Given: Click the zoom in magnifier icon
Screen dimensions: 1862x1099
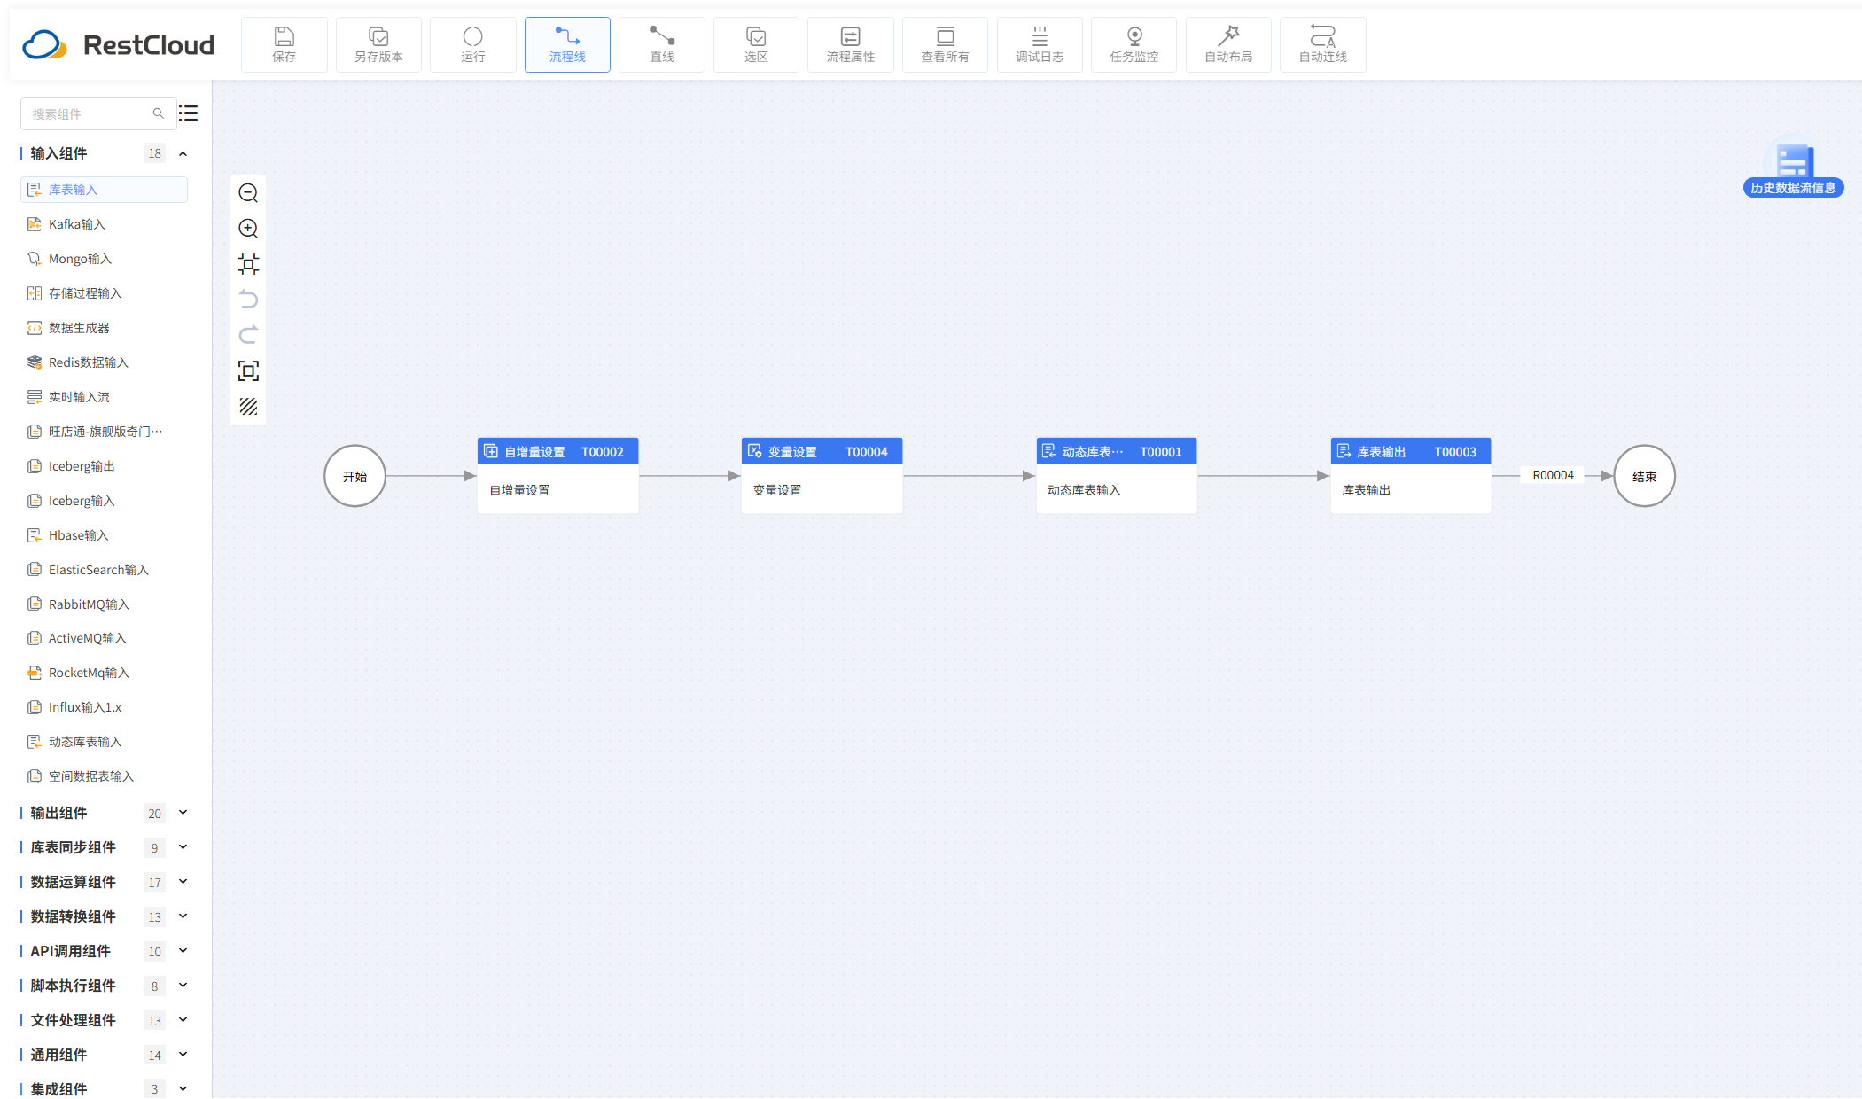Looking at the screenshot, I should tap(248, 229).
